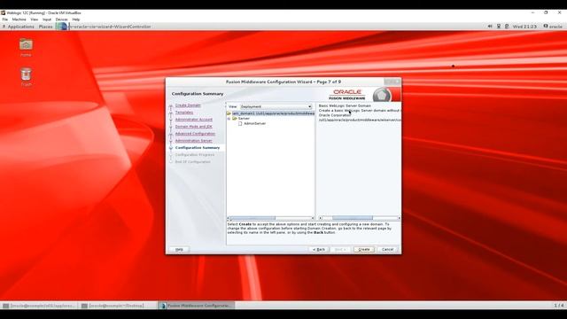Switch to first terminal in taskbar

click(x=39, y=306)
